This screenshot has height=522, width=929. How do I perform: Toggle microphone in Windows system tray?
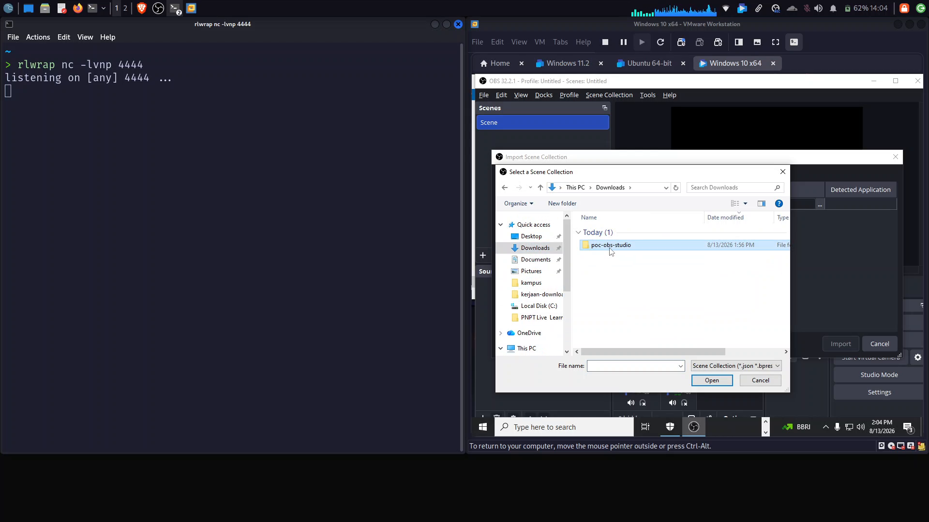tap(837, 427)
